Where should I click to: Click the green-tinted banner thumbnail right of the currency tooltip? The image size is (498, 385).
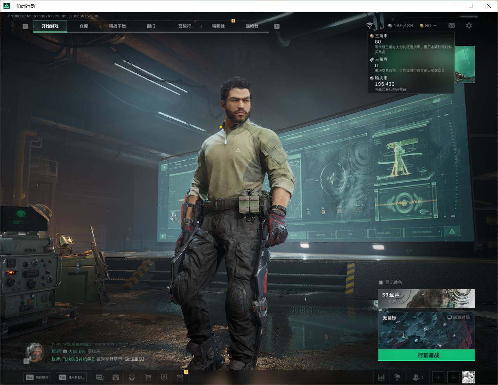(465, 64)
